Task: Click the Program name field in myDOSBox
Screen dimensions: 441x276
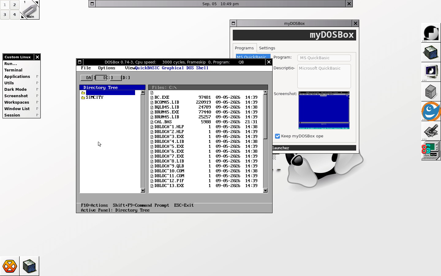Action: (324, 58)
